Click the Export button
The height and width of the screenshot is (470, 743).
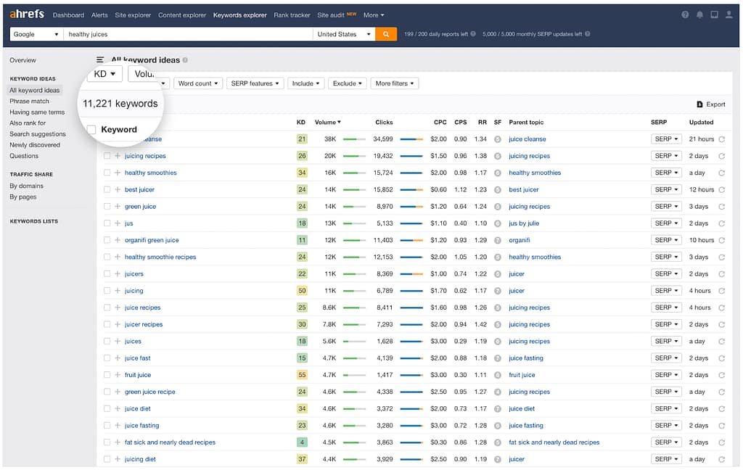click(x=710, y=104)
